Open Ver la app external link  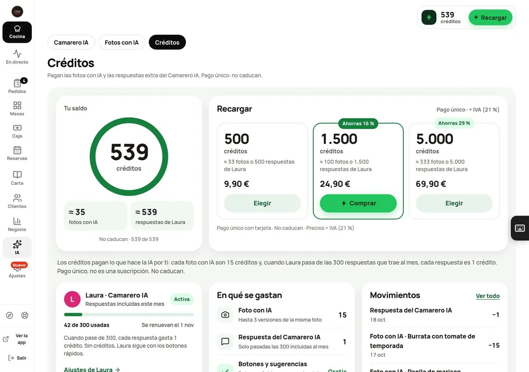click(x=17, y=339)
